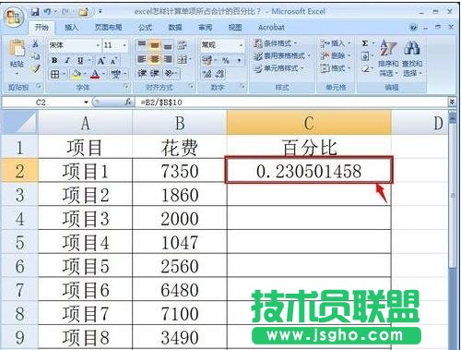
Task: Switch to the 页面布局 Page Layout tab
Action: pos(108,28)
